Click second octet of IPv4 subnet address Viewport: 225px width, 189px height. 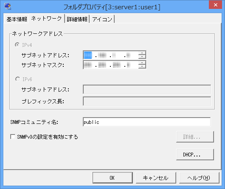coord(102,55)
